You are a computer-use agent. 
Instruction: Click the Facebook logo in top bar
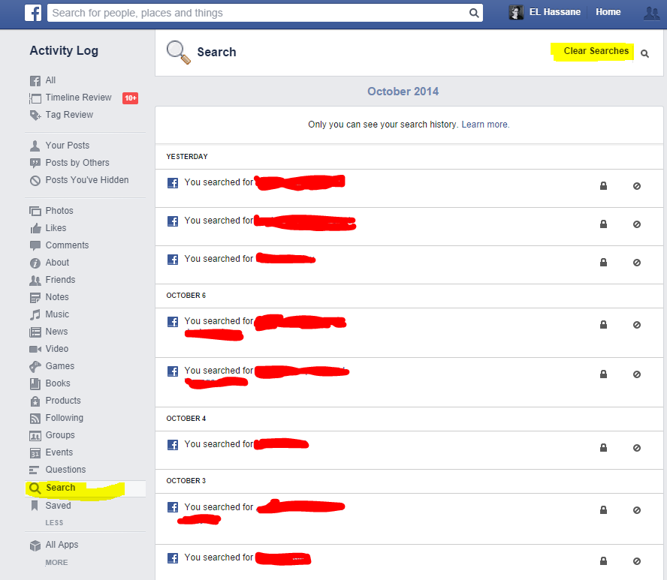point(33,13)
